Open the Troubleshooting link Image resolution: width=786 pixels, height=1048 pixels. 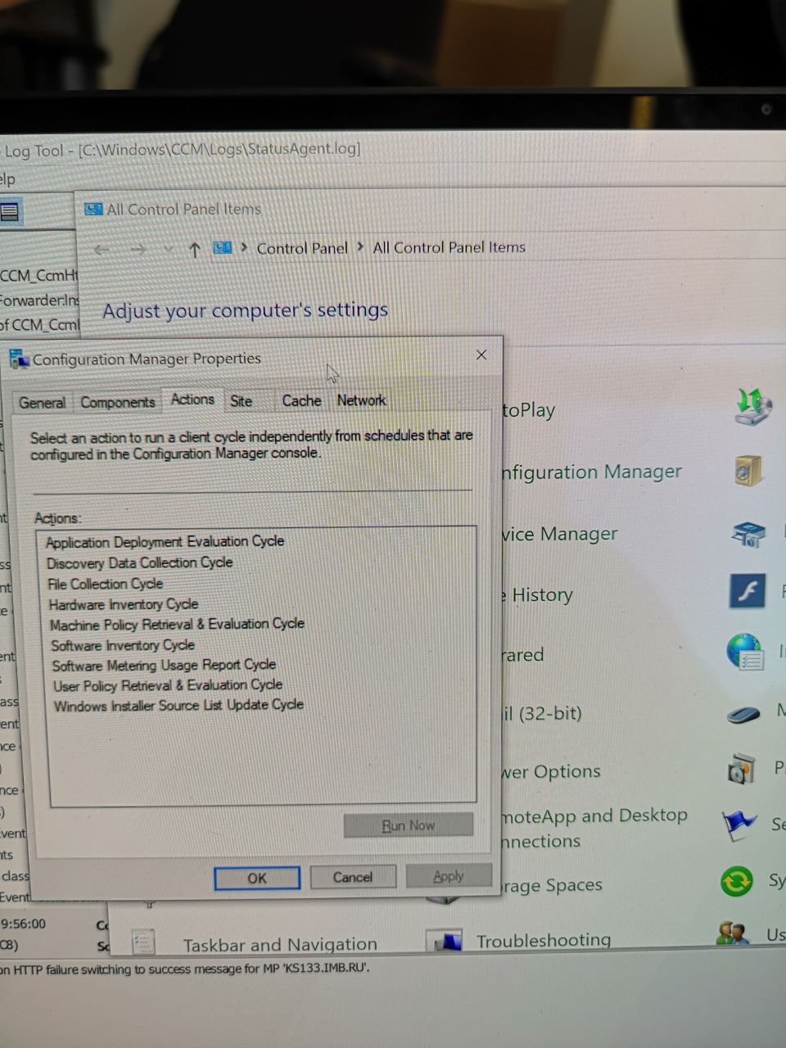(544, 940)
